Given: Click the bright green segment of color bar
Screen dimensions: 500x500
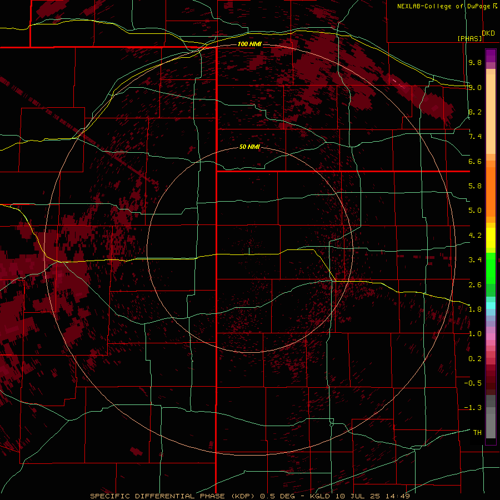Looking at the screenshot, I should (x=491, y=268).
